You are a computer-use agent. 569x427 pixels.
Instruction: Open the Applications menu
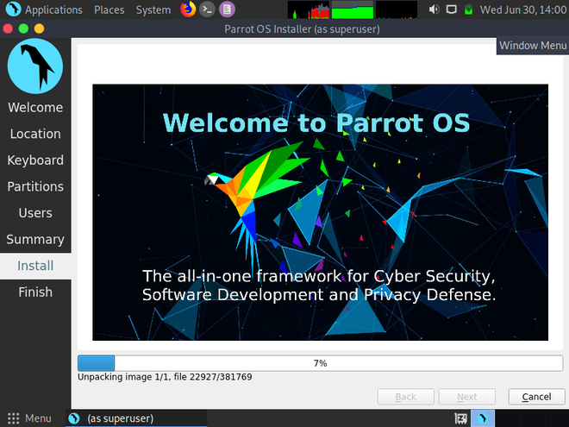53,9
